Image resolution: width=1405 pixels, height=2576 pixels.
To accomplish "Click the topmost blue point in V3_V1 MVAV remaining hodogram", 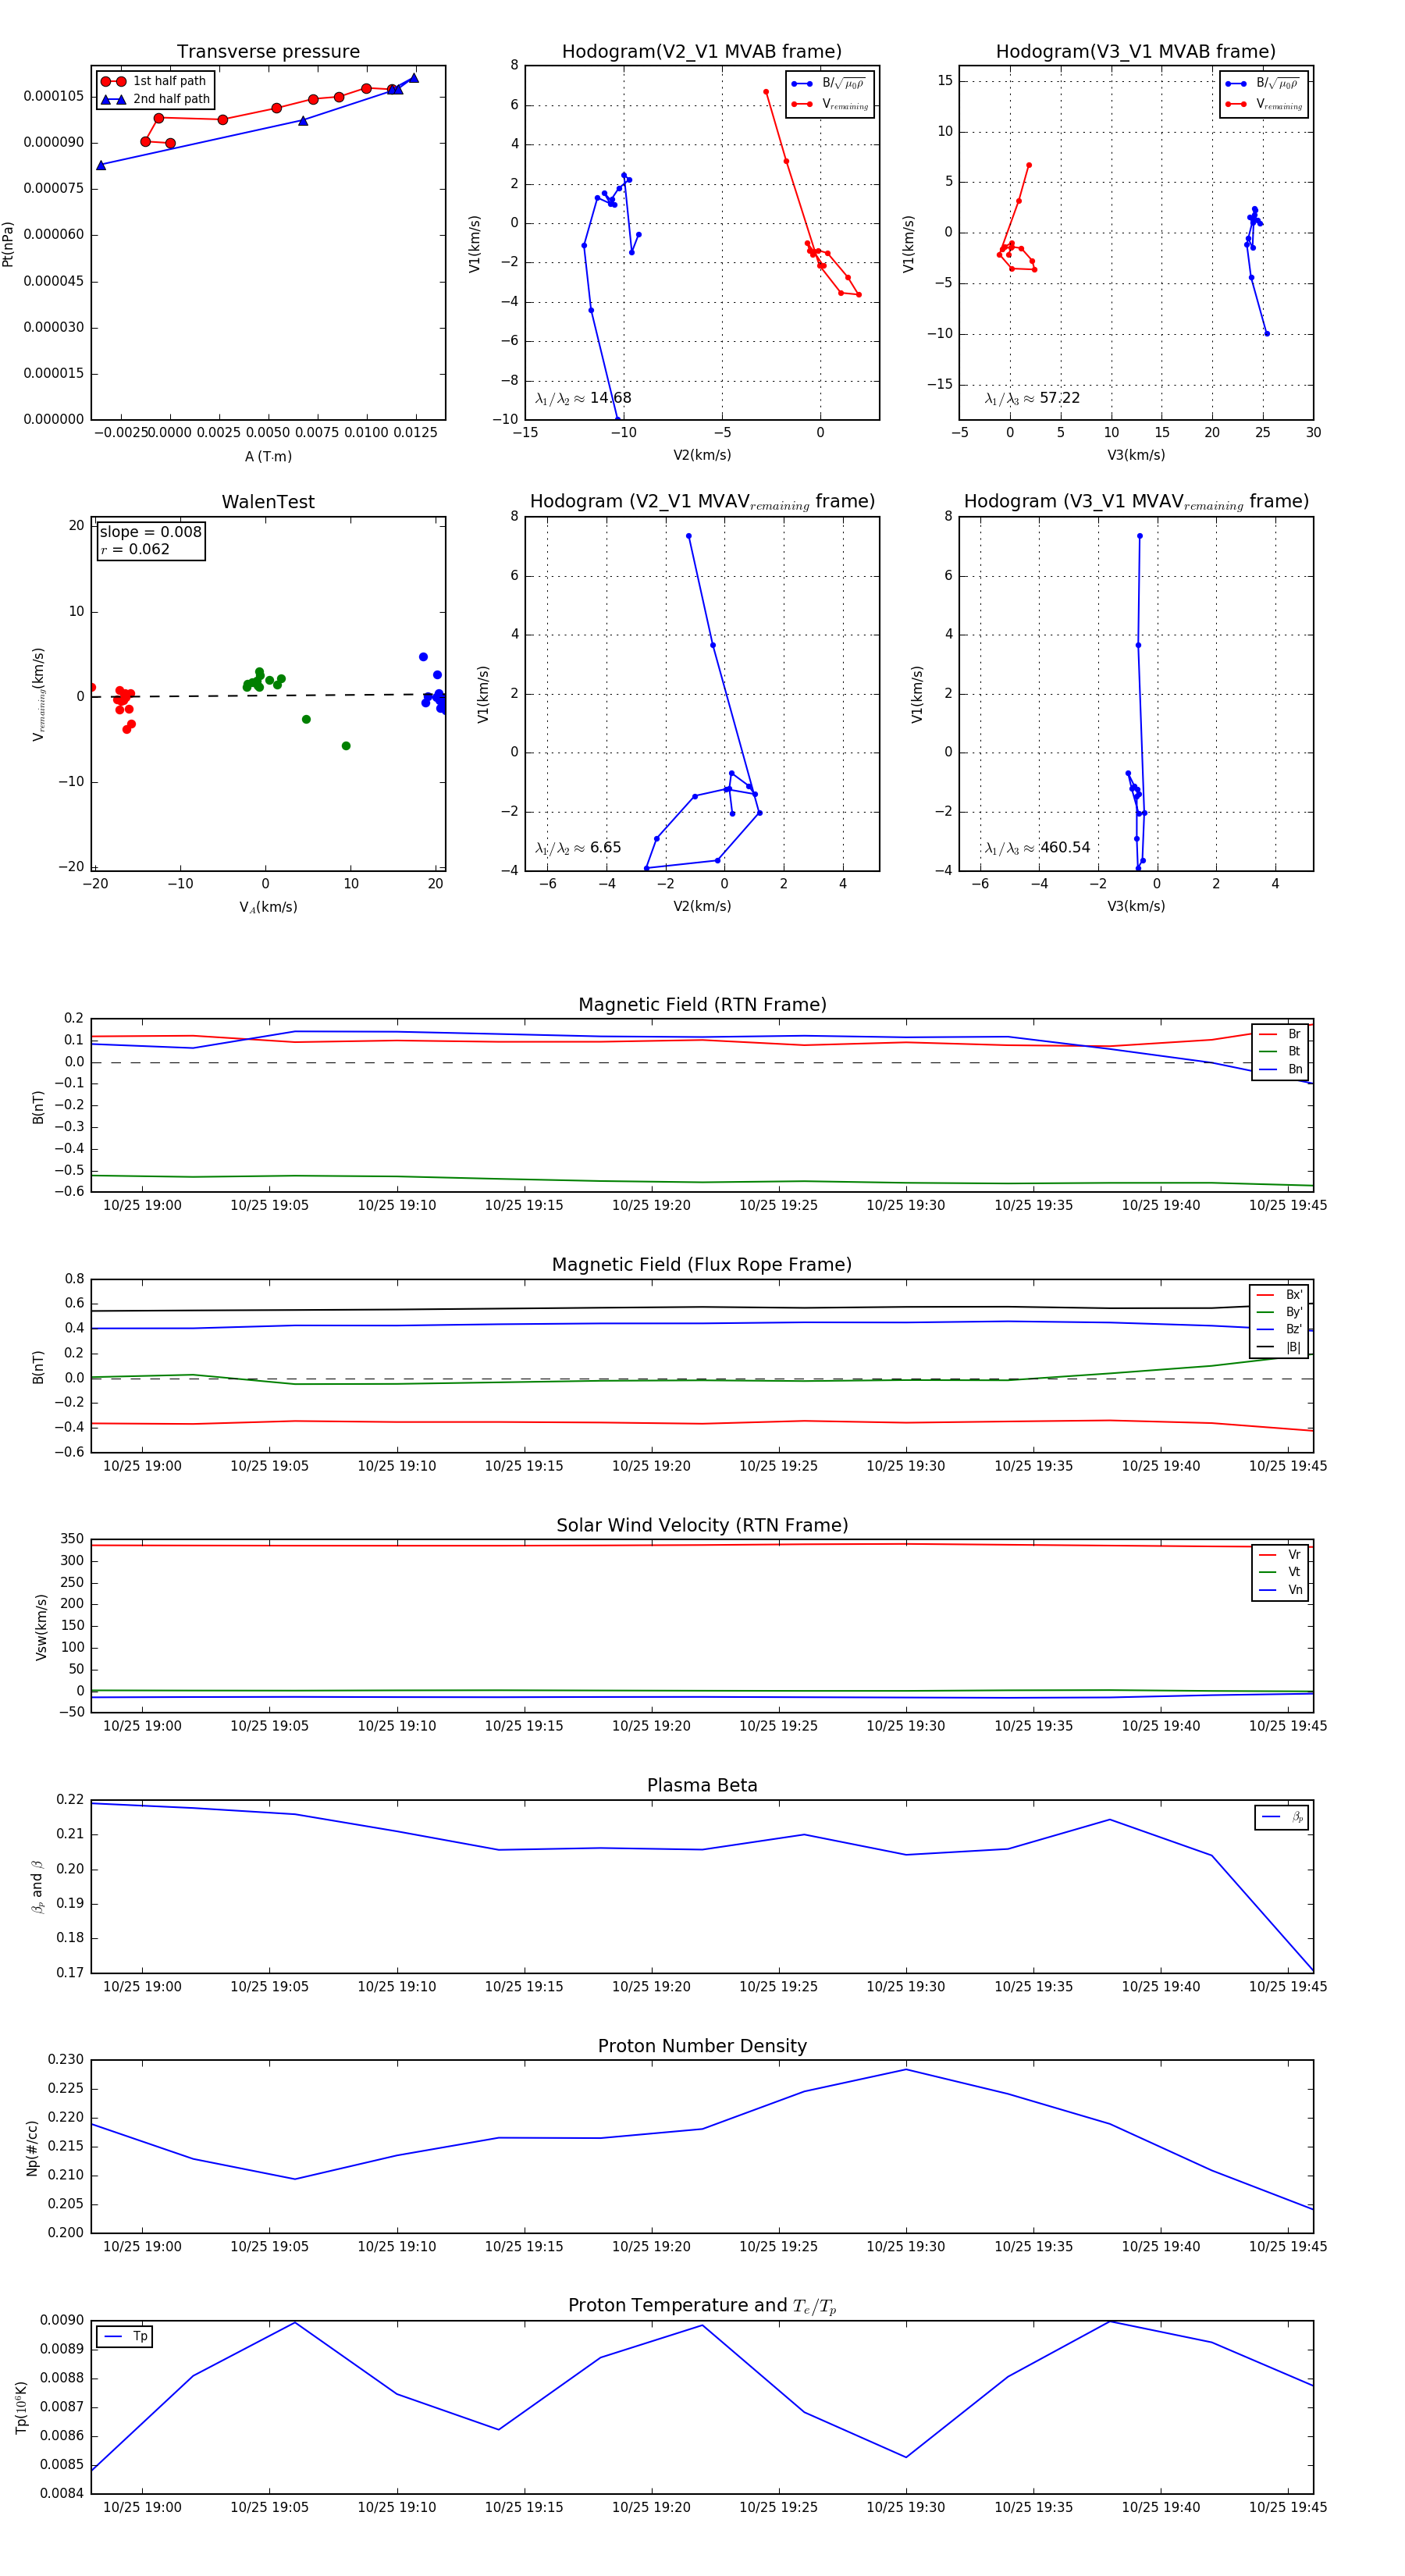I will 1139,536.
